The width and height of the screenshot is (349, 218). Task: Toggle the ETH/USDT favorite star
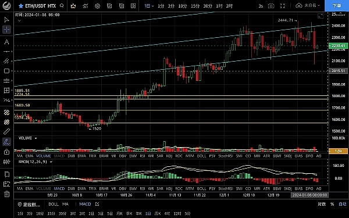tap(21, 6)
